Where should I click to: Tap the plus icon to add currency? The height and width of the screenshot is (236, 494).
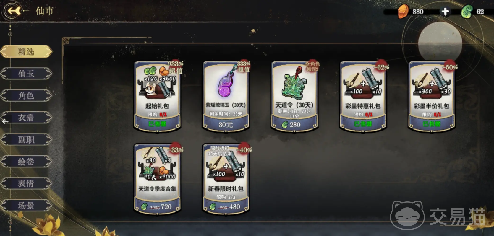tap(445, 12)
